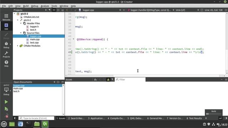Go forward in editor navigation history
This screenshot has height=128, width=228.
(x=71, y=10)
